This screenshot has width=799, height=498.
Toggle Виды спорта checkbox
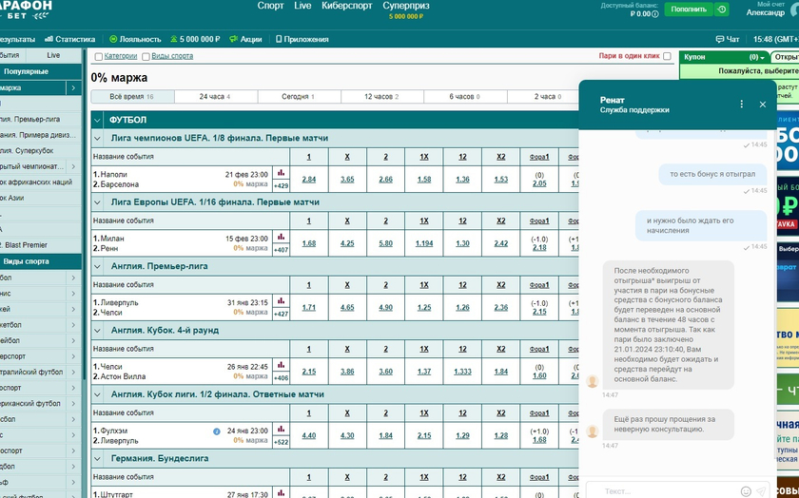click(x=146, y=56)
